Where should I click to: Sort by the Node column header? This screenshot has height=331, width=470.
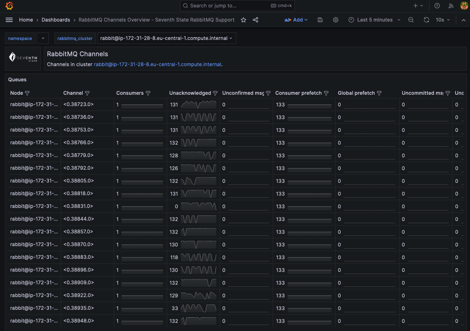pos(17,93)
